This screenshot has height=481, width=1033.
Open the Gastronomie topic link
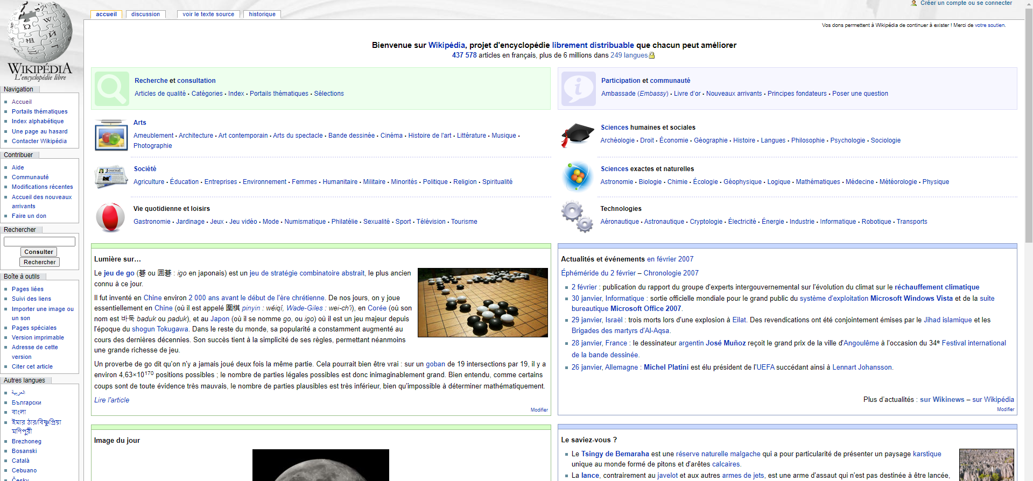tap(152, 222)
